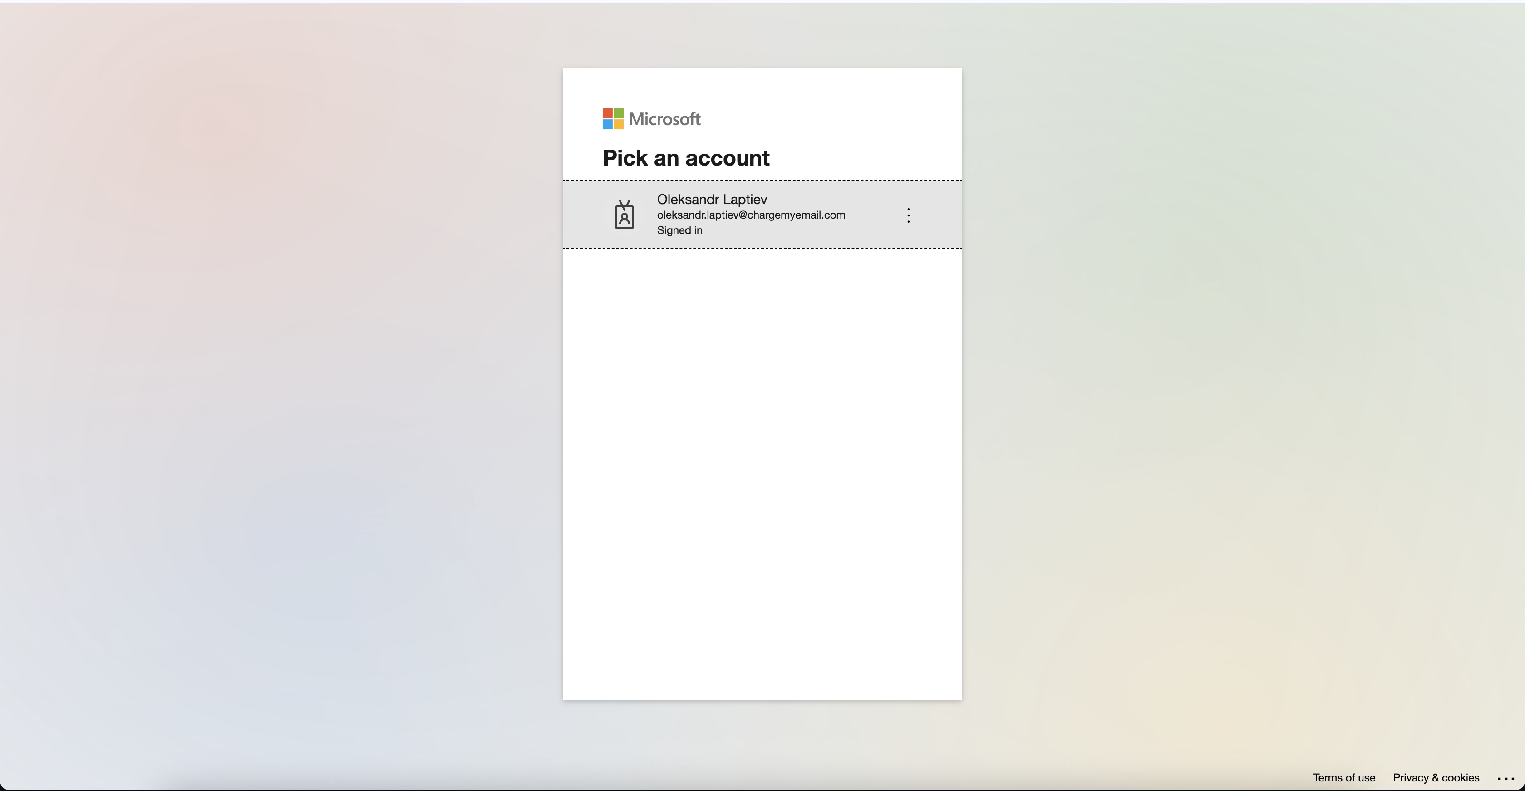Click the email oleksandr.laptiev@chargemyemail.com
The image size is (1525, 791).
[751, 215]
